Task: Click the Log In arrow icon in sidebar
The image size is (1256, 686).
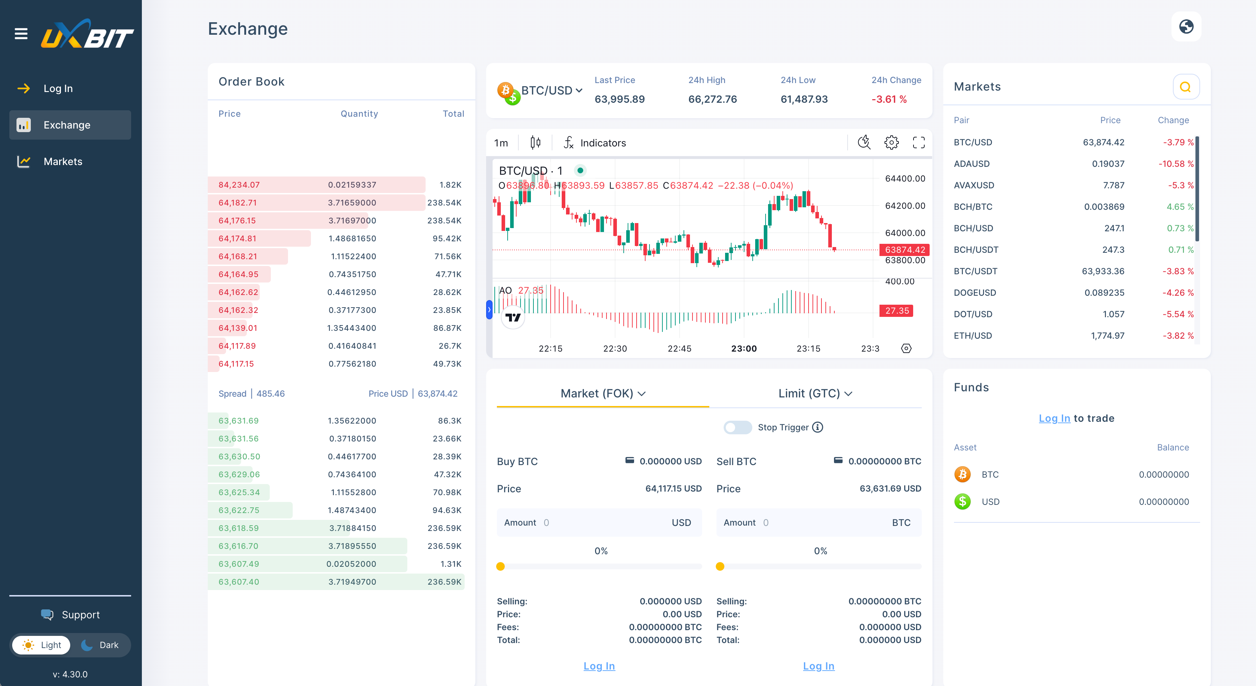Action: (24, 88)
